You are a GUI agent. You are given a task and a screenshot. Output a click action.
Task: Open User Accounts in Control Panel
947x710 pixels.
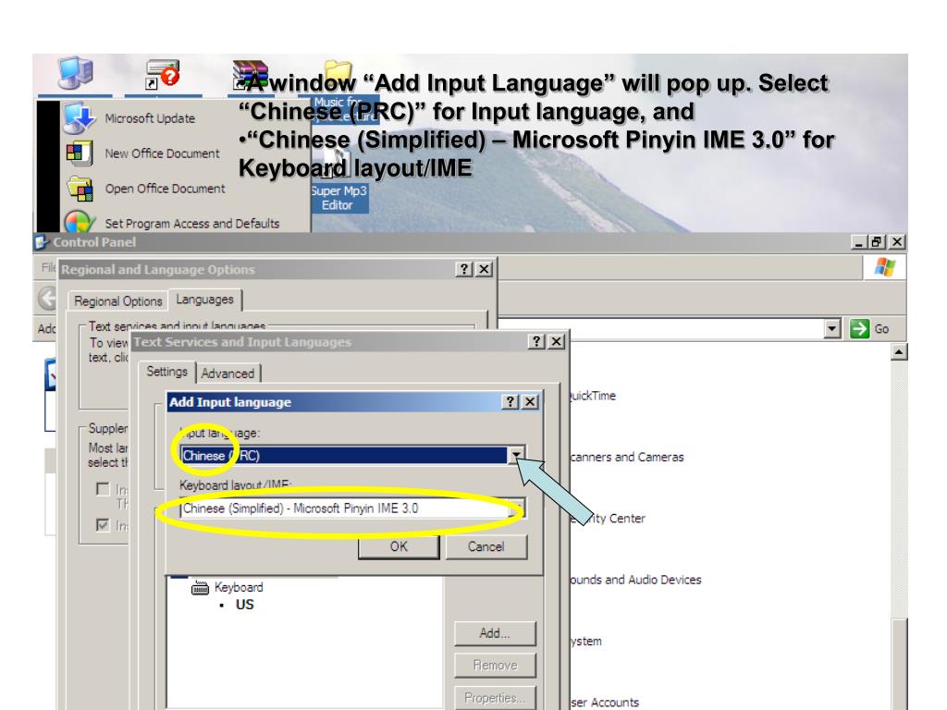[605, 703]
